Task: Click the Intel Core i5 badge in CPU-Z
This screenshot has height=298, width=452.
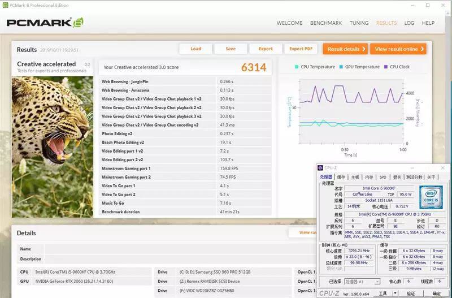Action: (x=431, y=197)
